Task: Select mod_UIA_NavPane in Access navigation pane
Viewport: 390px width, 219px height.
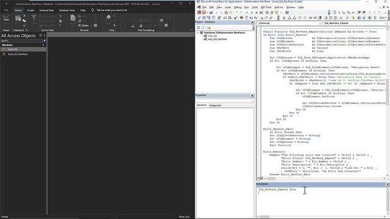Action: [x=23, y=54]
